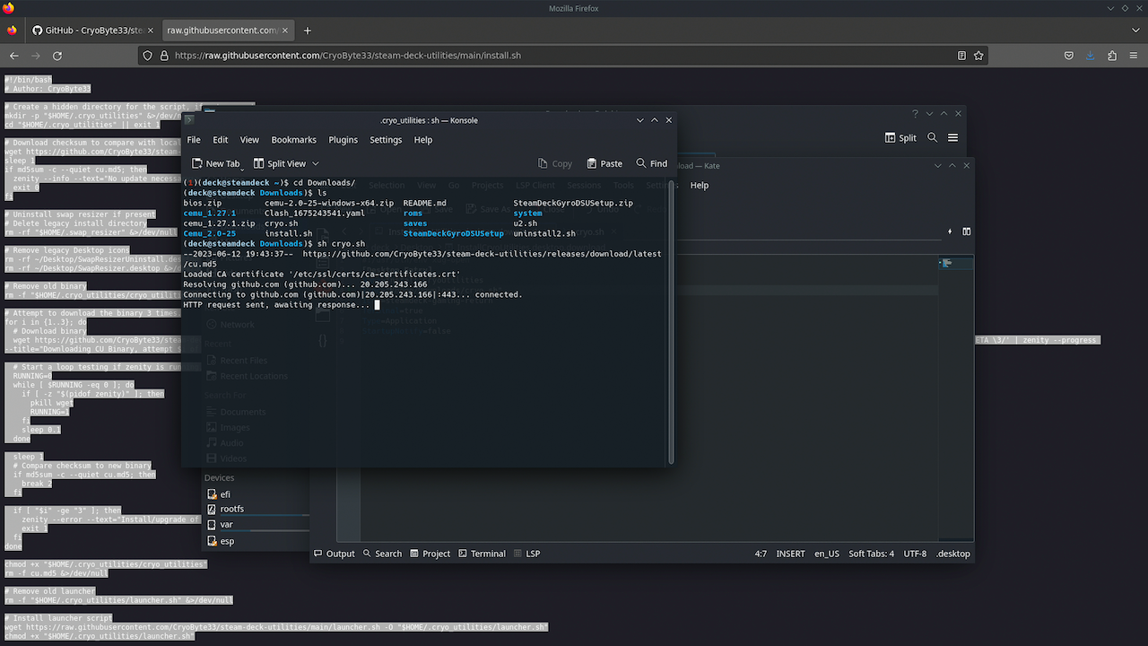Click Dolphin search magnifier icon
This screenshot has height=646, width=1148.
(x=932, y=138)
